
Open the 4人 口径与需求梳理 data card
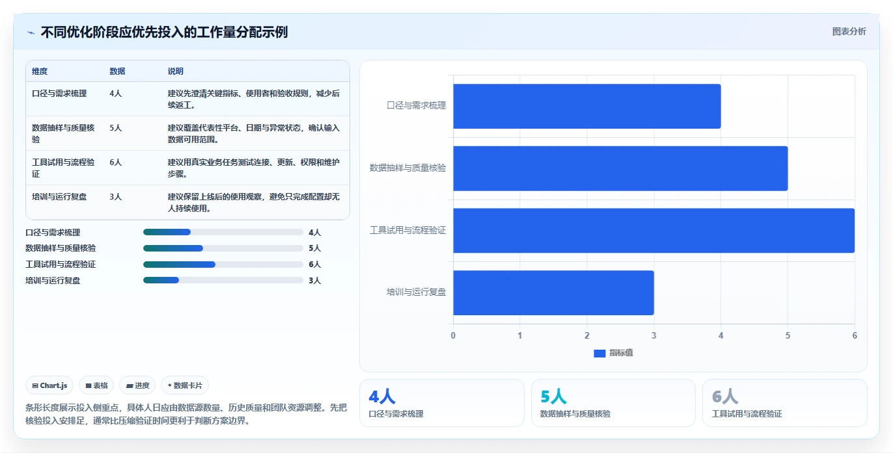[441, 403]
